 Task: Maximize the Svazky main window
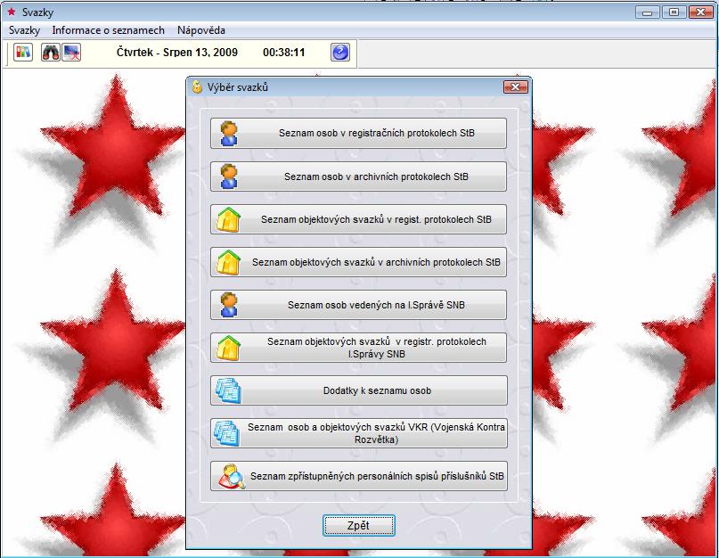click(x=674, y=12)
